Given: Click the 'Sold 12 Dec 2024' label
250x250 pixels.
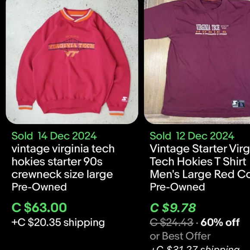Looking at the screenshot, I should 192,136.
